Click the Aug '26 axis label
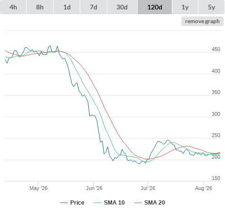The height and width of the screenshot is (215, 225). (204, 188)
